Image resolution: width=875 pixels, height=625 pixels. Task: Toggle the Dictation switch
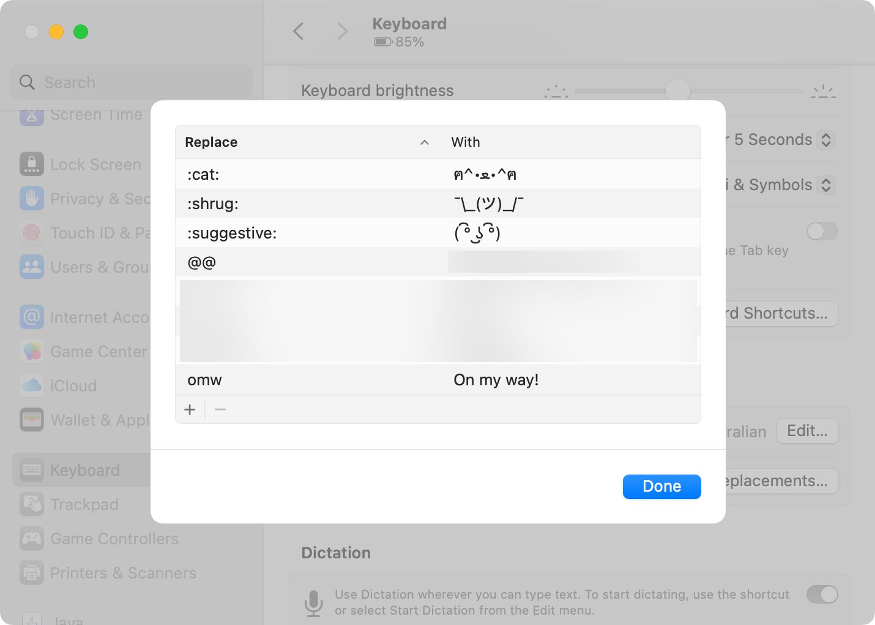[x=822, y=594]
